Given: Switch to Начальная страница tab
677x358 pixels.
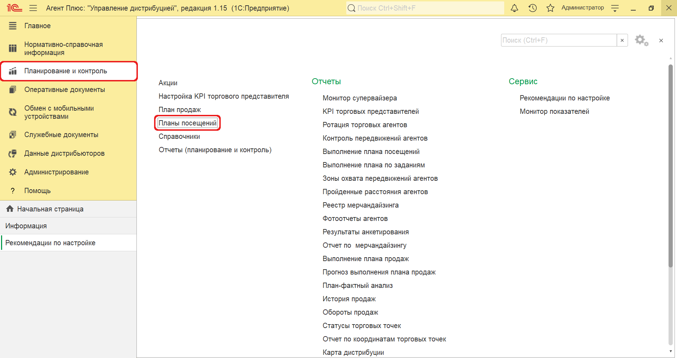Looking at the screenshot, I should coord(68,209).
